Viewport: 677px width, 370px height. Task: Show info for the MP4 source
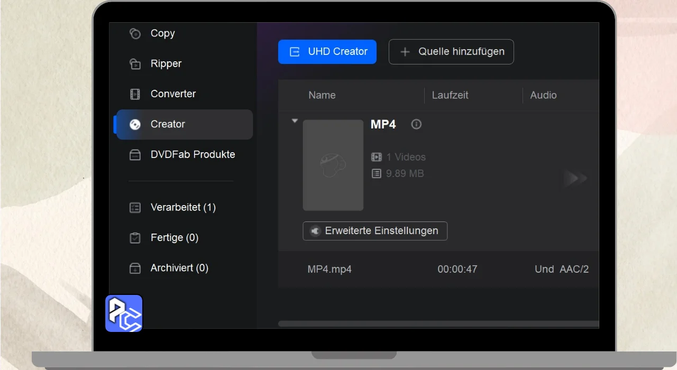(x=416, y=124)
